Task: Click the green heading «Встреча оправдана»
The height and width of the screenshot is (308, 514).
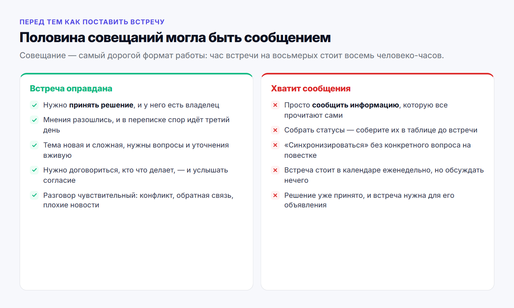Action: point(71,89)
